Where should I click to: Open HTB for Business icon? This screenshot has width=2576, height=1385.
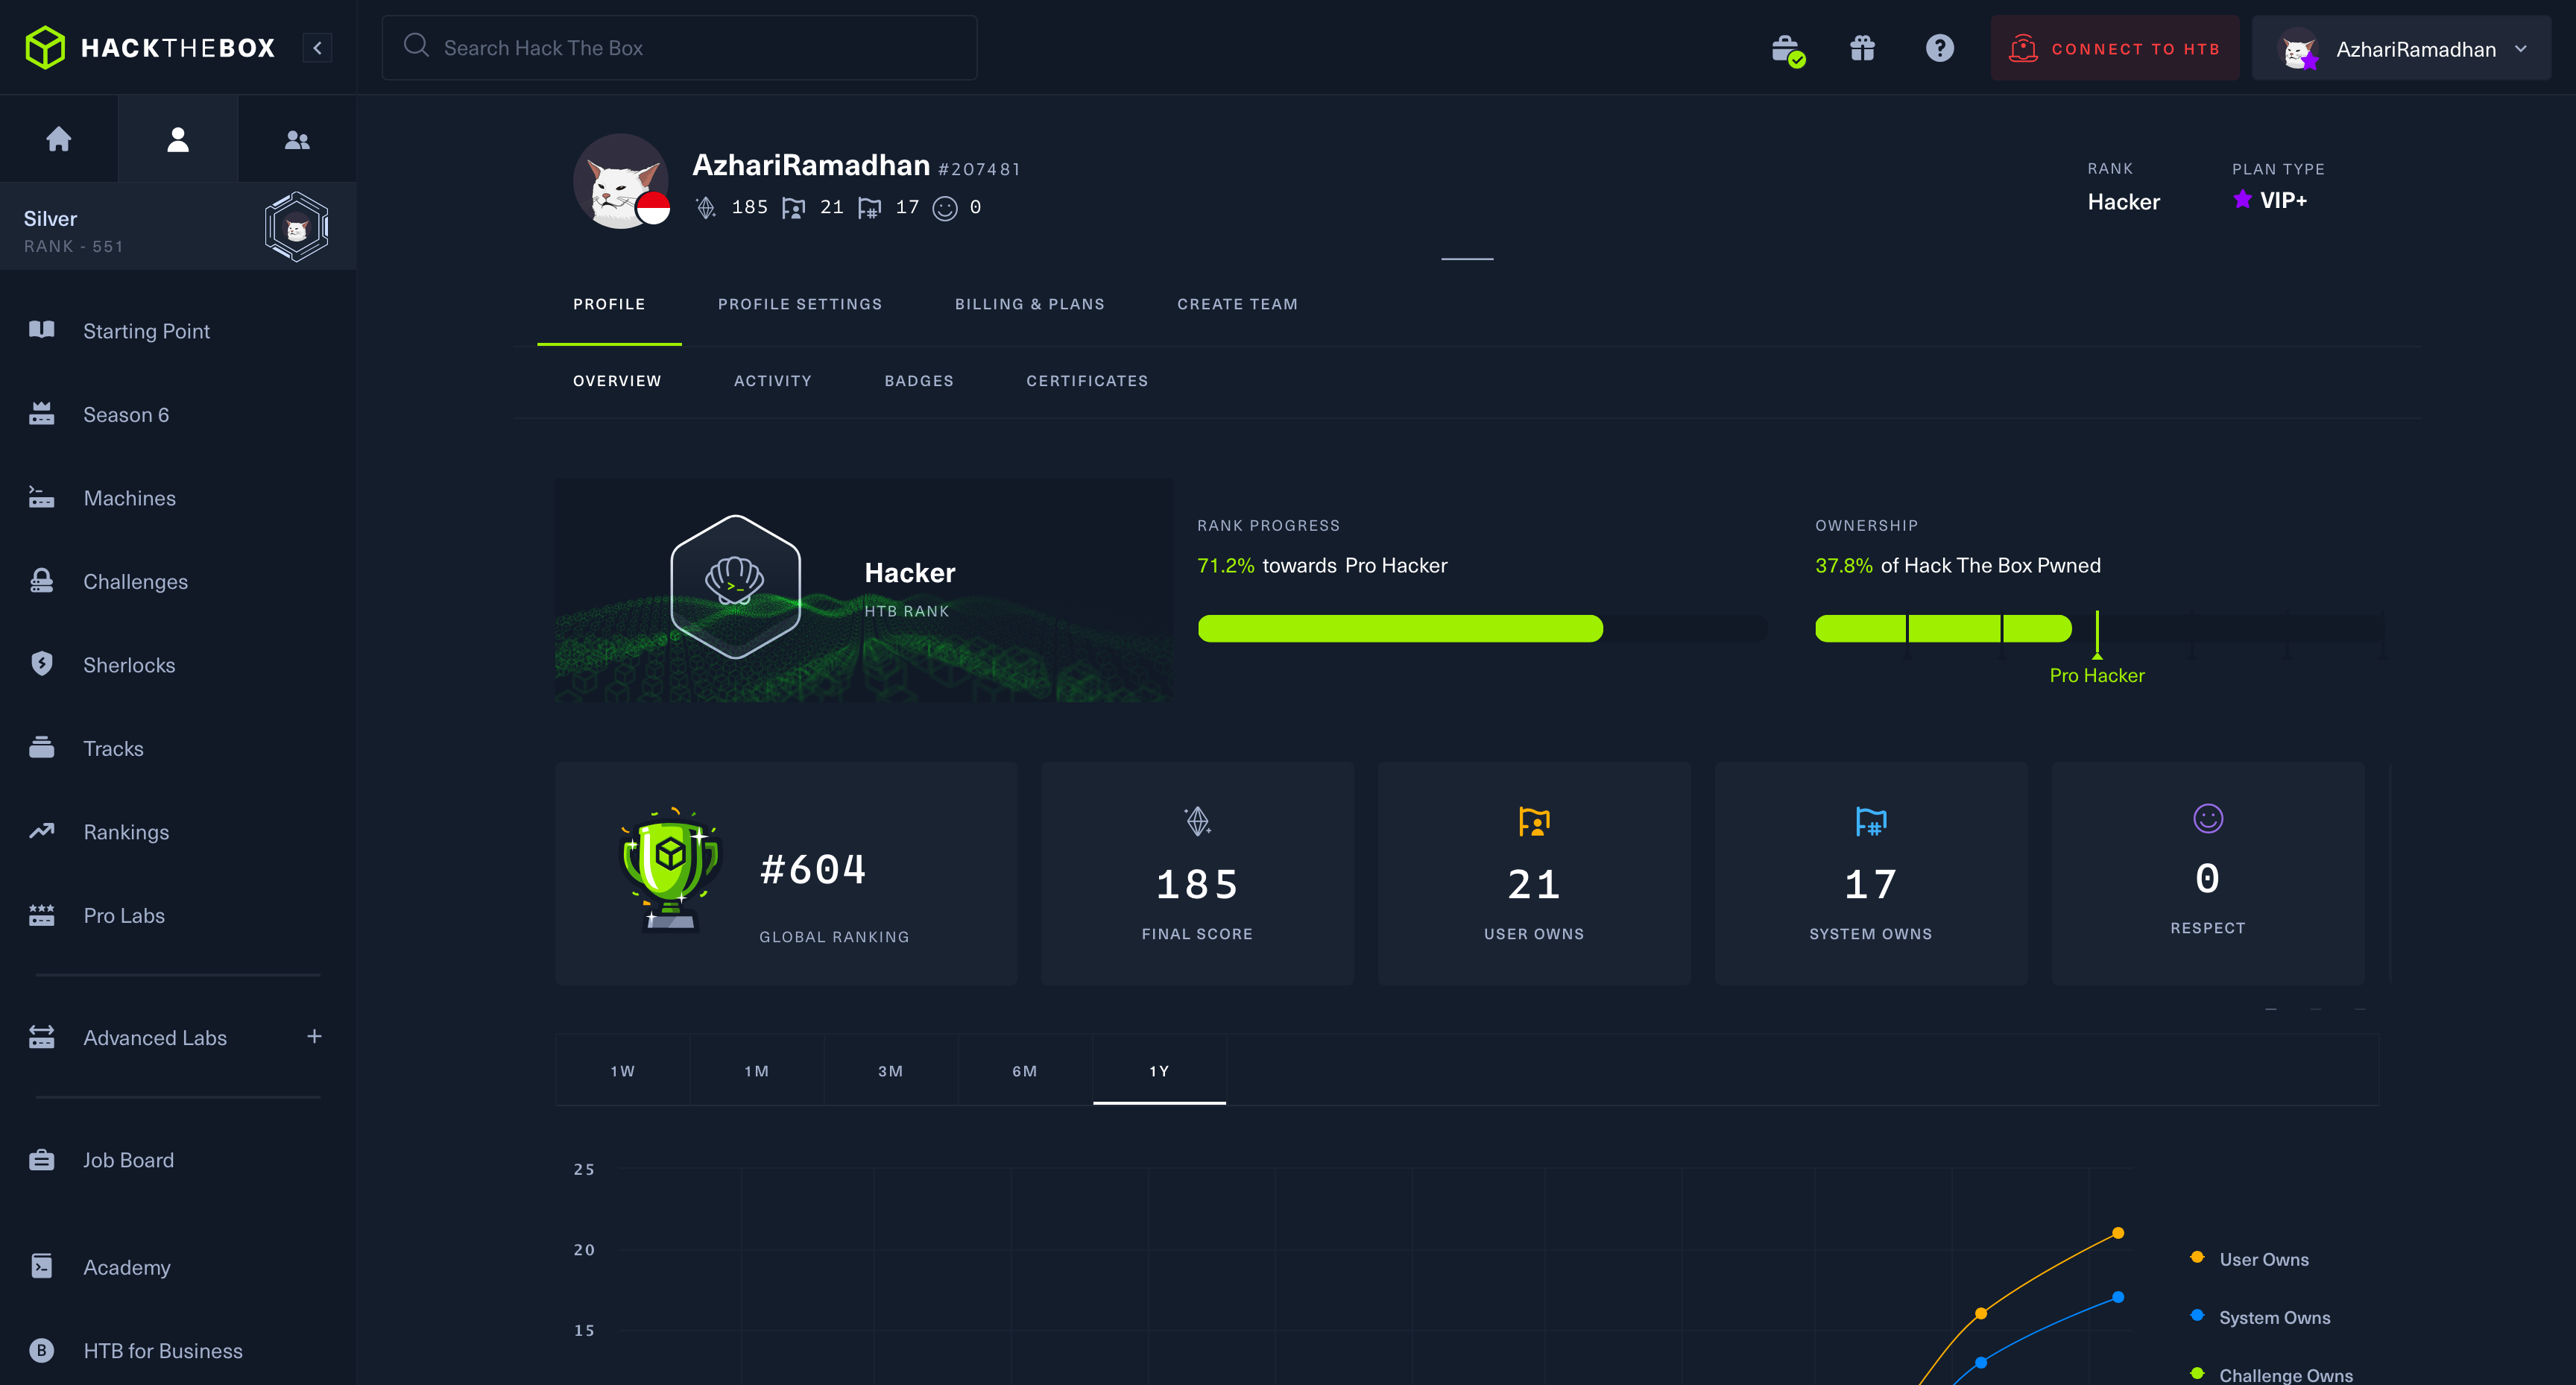(42, 1350)
